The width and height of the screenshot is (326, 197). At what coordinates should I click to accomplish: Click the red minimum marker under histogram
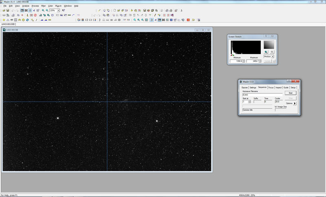[232, 54]
